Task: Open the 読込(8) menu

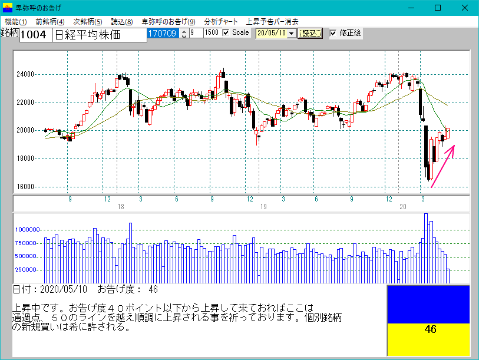Action: pyautogui.click(x=122, y=22)
